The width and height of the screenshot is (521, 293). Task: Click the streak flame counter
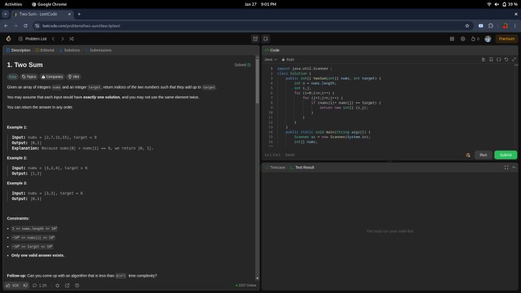pos(475,39)
